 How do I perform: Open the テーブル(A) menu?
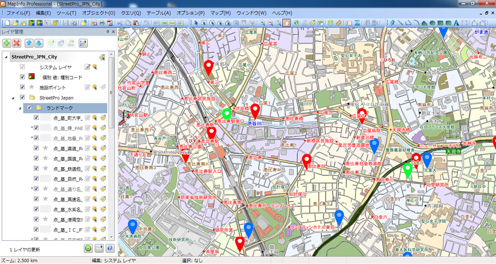tap(159, 13)
